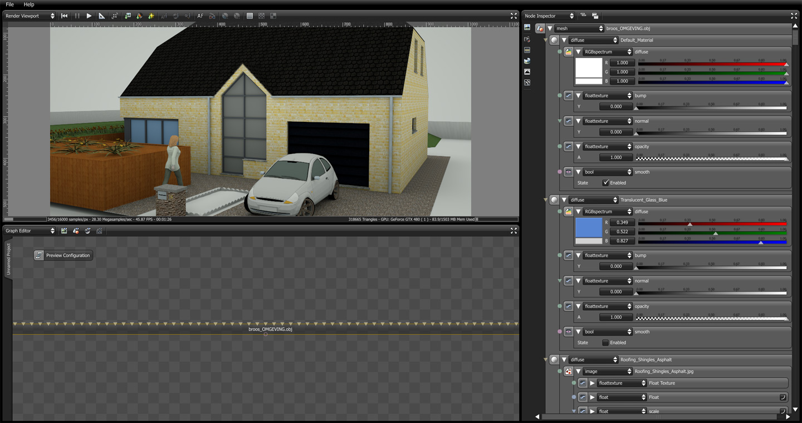
Task: Enable smooth checkbox under Translucent_Glass_Blue
Action: click(606, 343)
